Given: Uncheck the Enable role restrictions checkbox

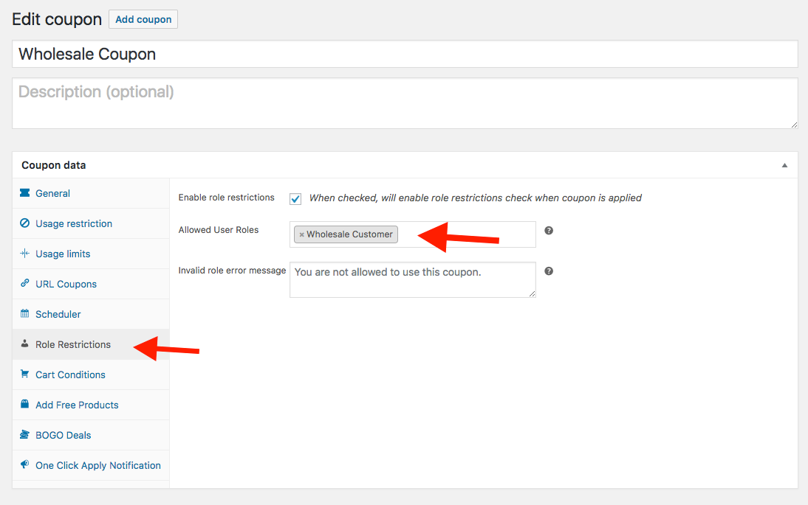Looking at the screenshot, I should (x=295, y=198).
